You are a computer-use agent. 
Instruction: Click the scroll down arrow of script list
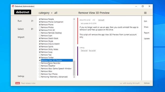[74, 77]
